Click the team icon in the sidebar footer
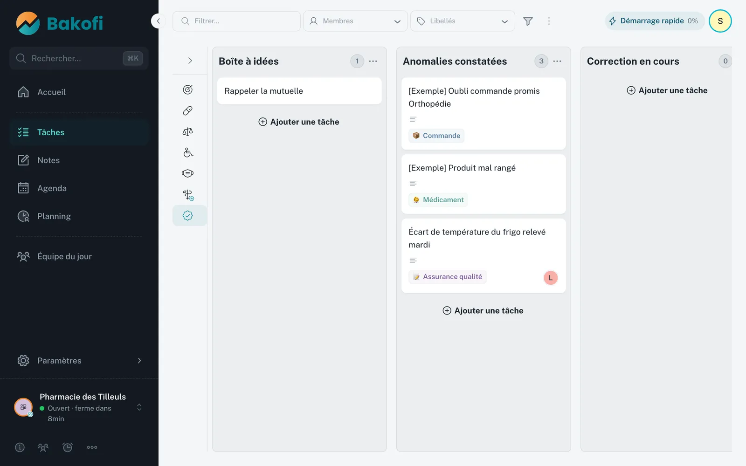This screenshot has height=466, width=746. [43, 447]
